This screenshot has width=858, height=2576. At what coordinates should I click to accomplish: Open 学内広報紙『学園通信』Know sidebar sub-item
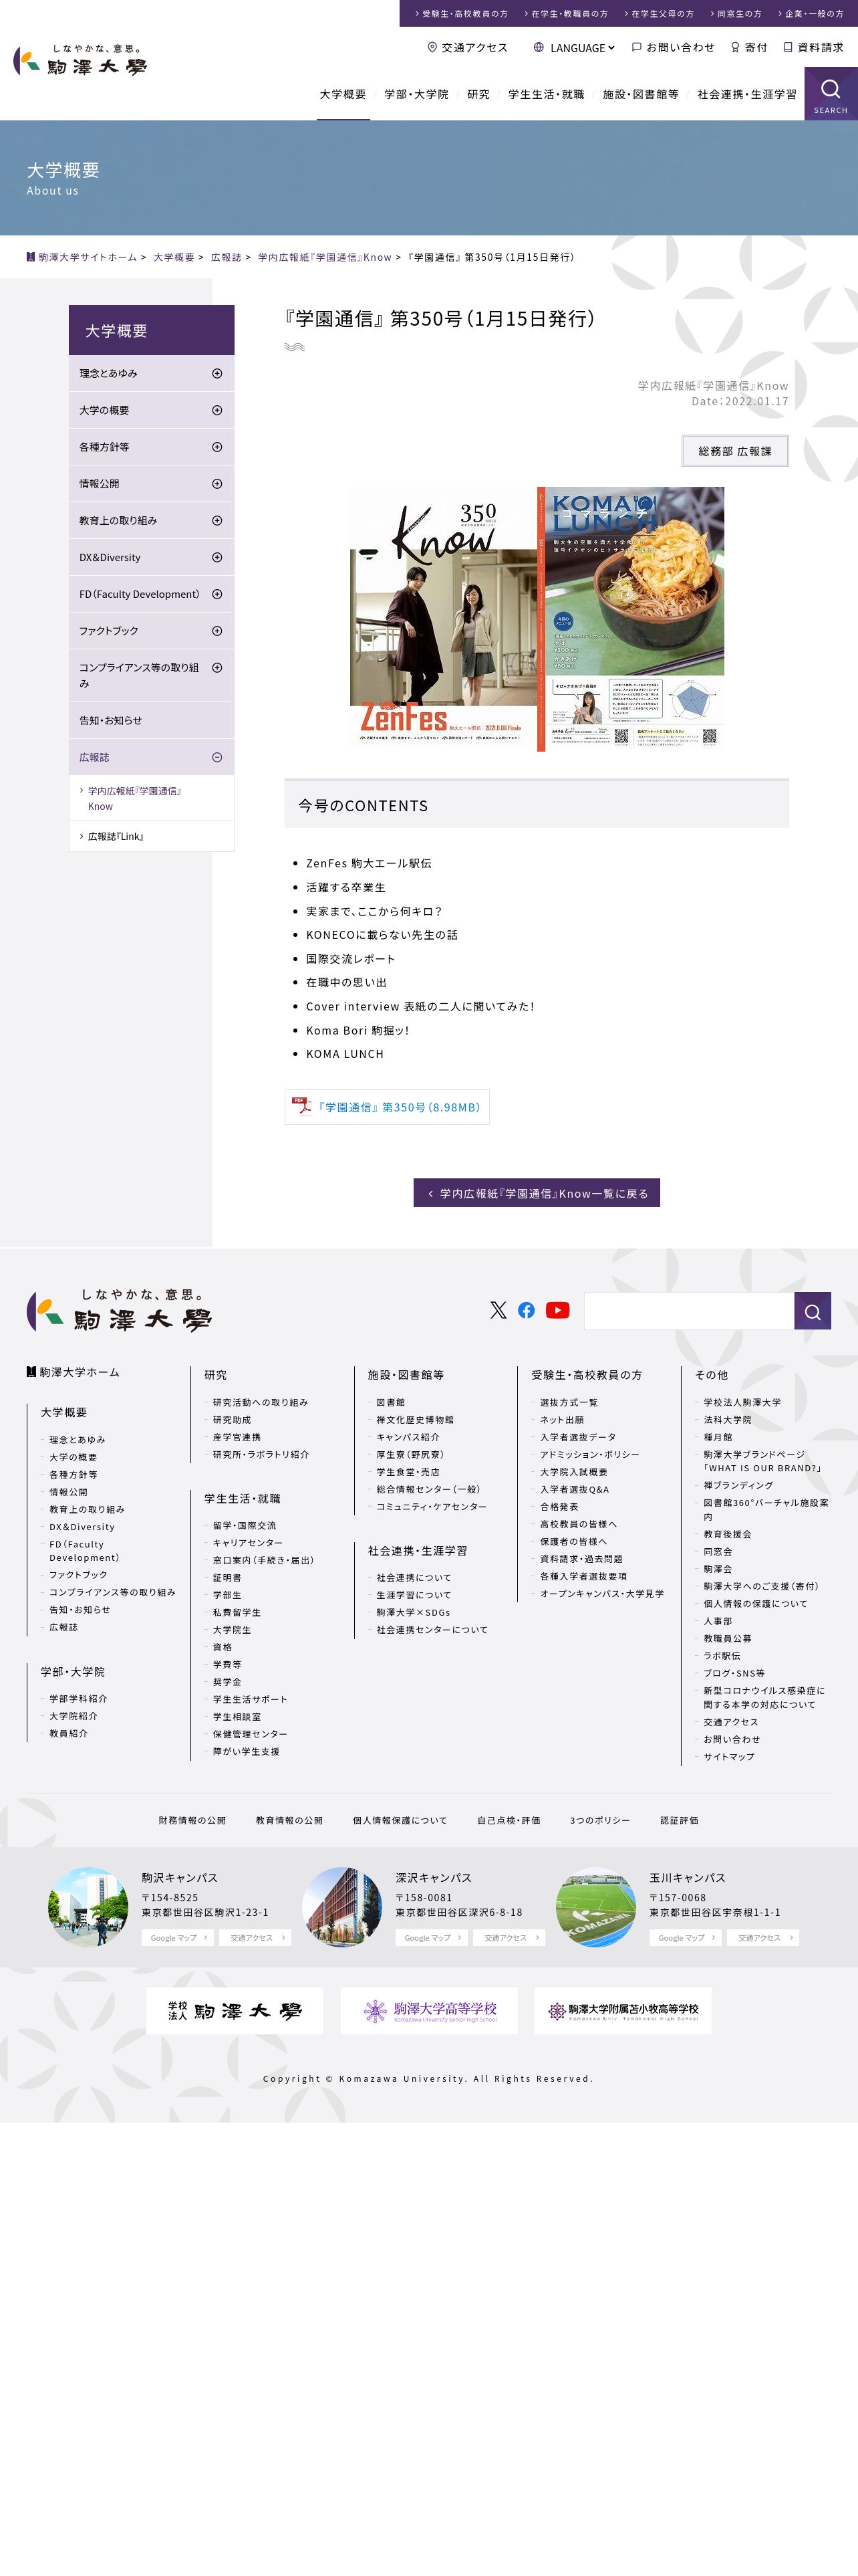pyautogui.click(x=151, y=798)
